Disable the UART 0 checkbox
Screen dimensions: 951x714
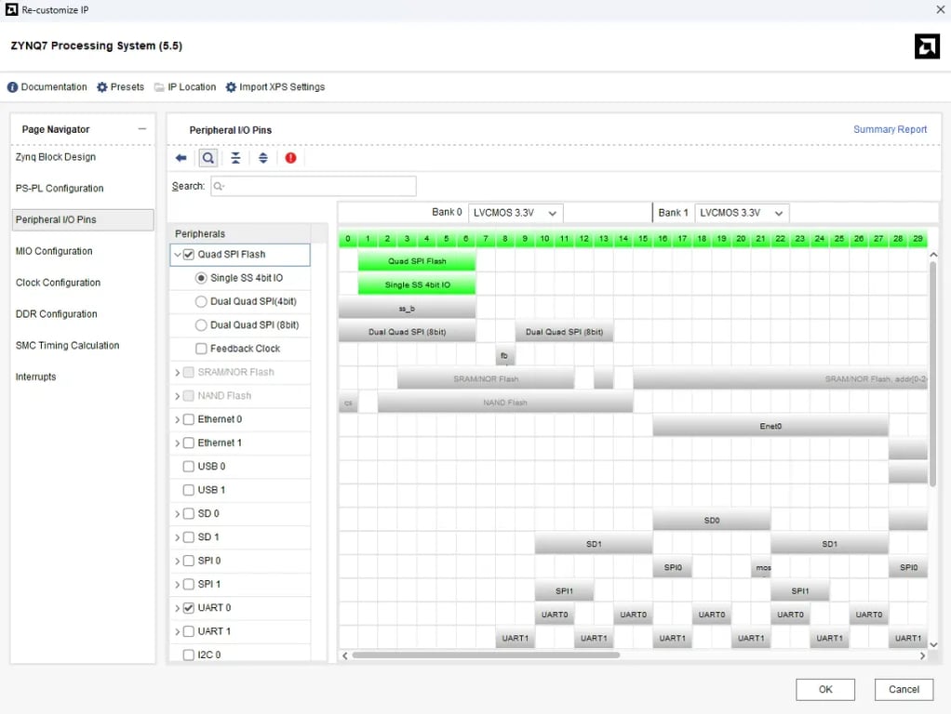pos(189,608)
